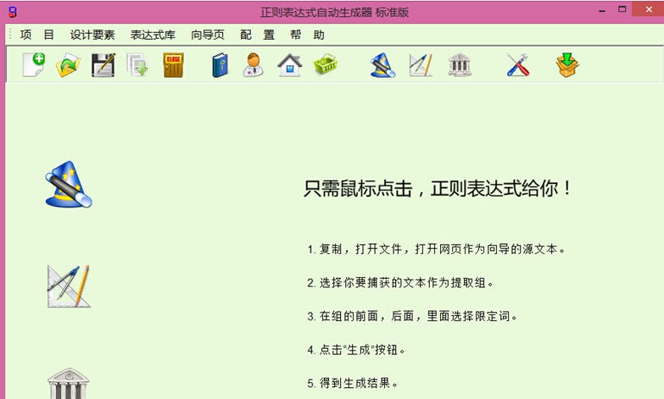Click step 4 text 点击"生成"按钮
Image resolution: width=664 pixels, height=399 pixels.
tap(356, 350)
